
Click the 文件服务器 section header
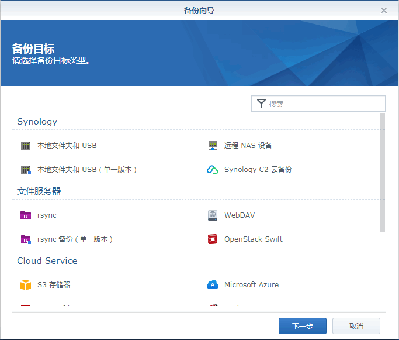coord(39,191)
